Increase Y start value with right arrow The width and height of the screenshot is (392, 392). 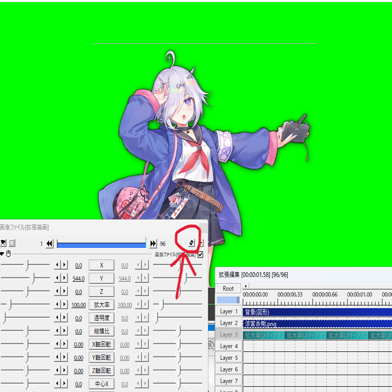click(x=64, y=278)
